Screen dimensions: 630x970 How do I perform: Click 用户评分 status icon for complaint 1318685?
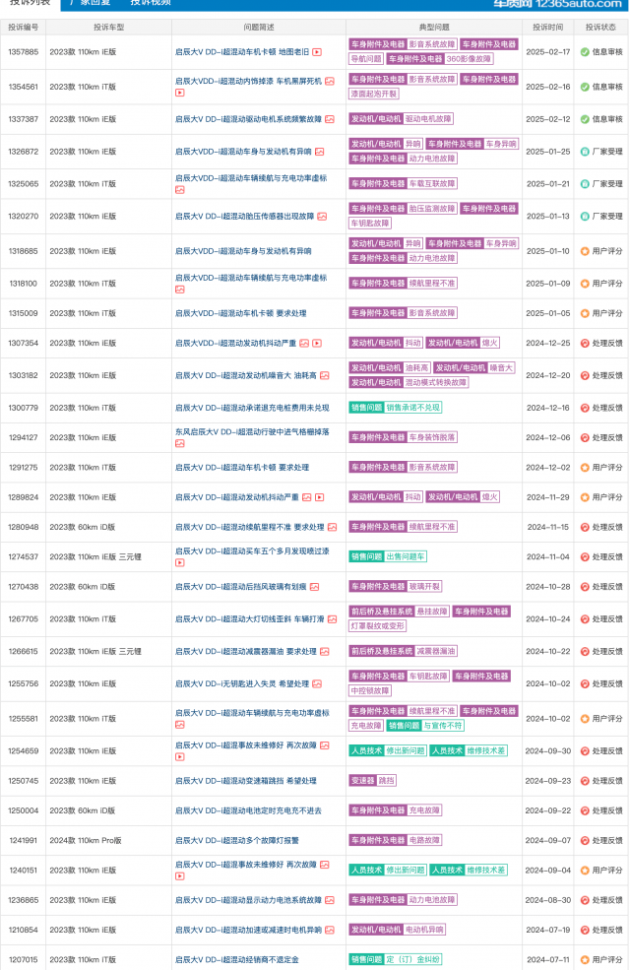pos(585,251)
